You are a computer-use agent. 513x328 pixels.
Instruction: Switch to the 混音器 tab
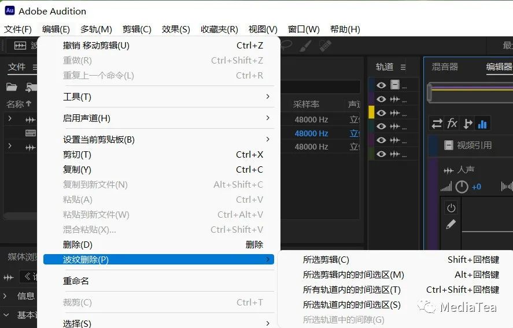(x=445, y=67)
